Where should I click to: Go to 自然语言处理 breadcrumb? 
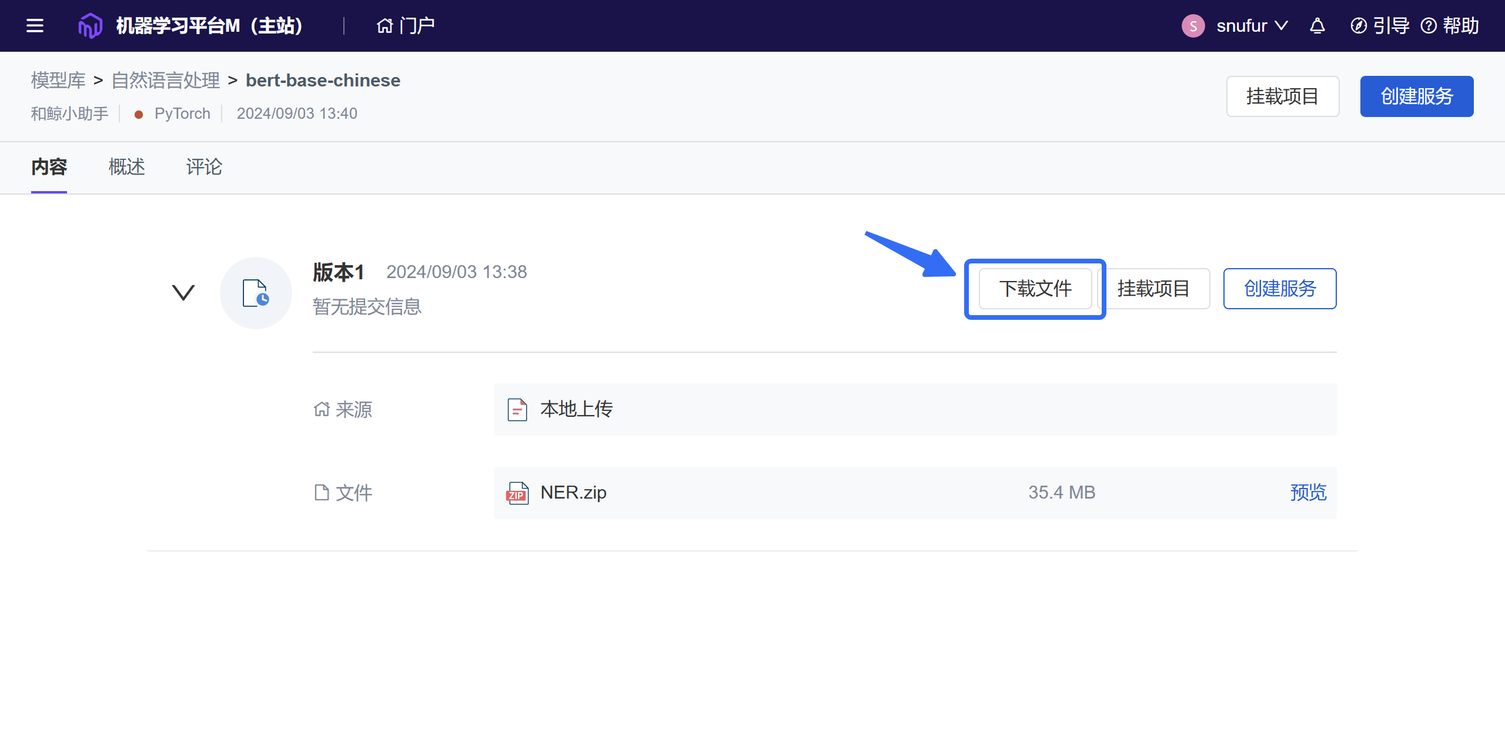(165, 81)
